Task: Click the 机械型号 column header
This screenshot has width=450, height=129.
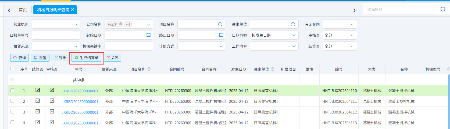Action: [x=433, y=69]
